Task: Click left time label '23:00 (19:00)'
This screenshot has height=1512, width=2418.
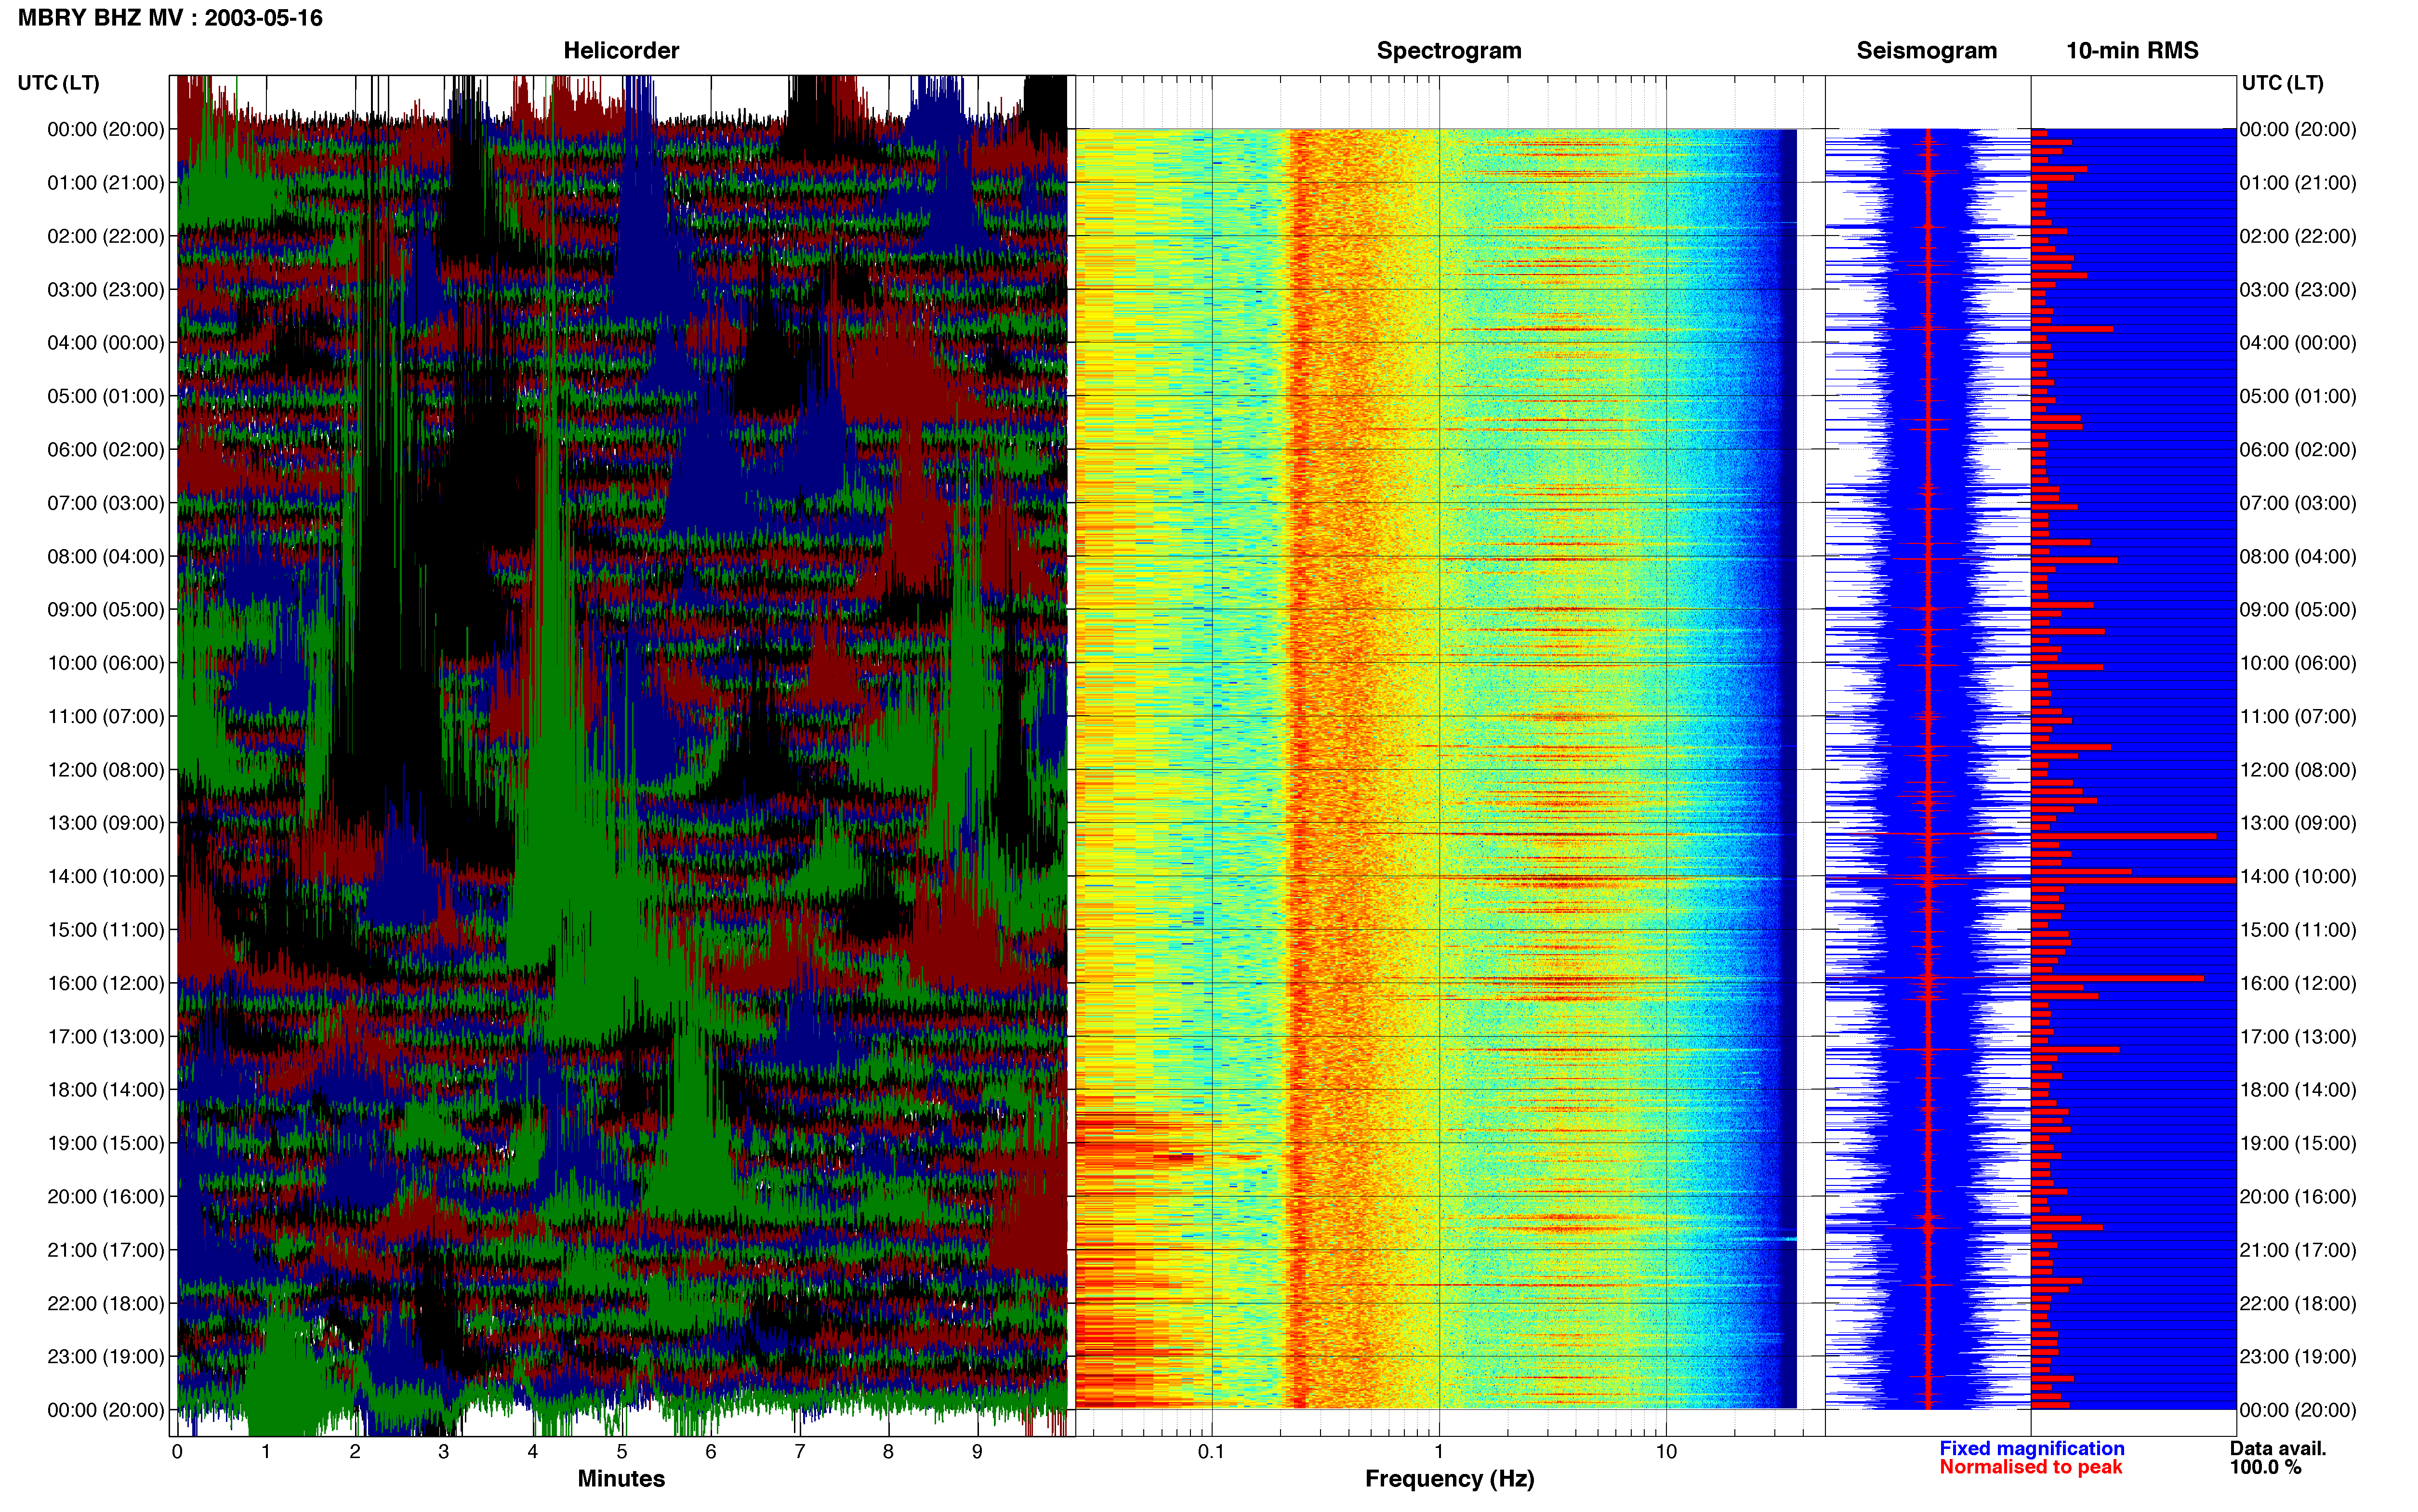Action: [106, 1357]
